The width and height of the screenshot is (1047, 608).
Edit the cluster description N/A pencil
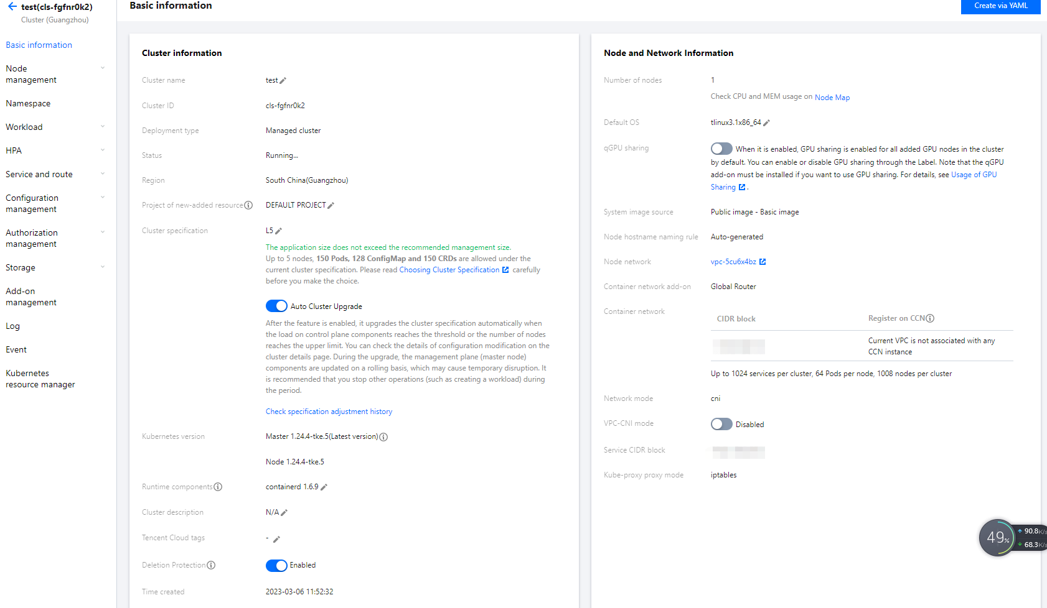[x=284, y=513]
